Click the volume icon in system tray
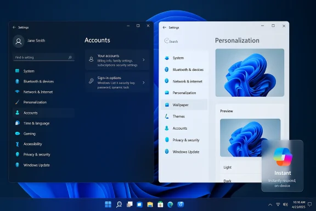Image resolution: width=316 pixels, height=211 pixels. coord(285,204)
